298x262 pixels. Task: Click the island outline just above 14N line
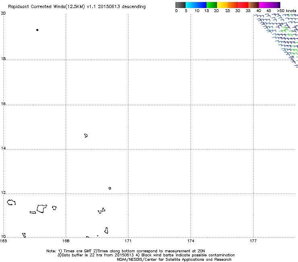(86, 136)
